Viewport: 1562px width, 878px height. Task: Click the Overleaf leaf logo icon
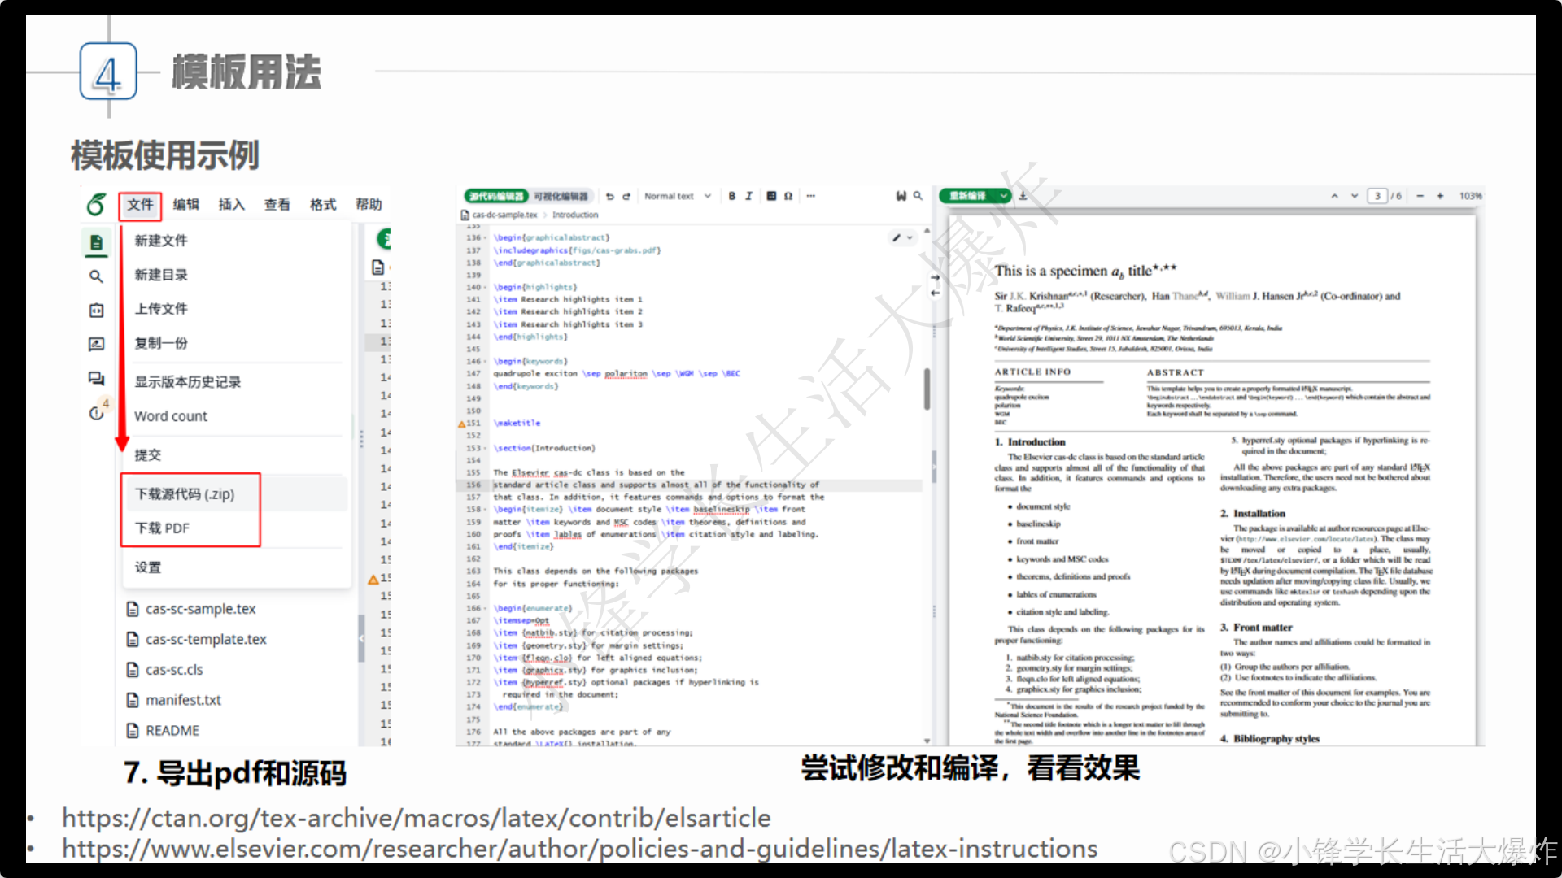coord(96,205)
